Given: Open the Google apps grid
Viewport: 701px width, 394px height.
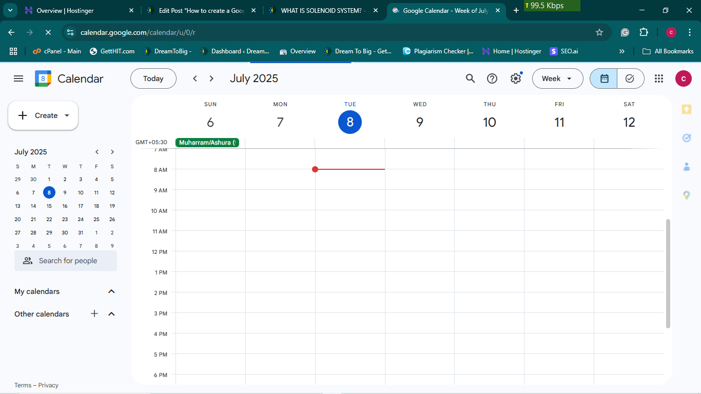Looking at the screenshot, I should (659, 78).
